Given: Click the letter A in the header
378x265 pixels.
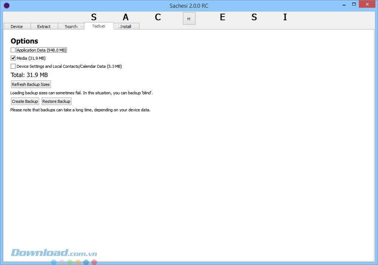Looking at the screenshot, I should pyautogui.click(x=126, y=17).
